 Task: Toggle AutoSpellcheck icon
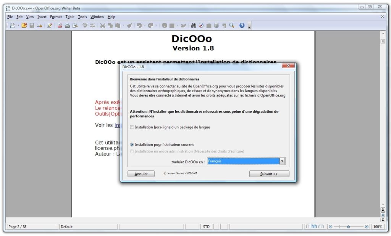coord(93,26)
